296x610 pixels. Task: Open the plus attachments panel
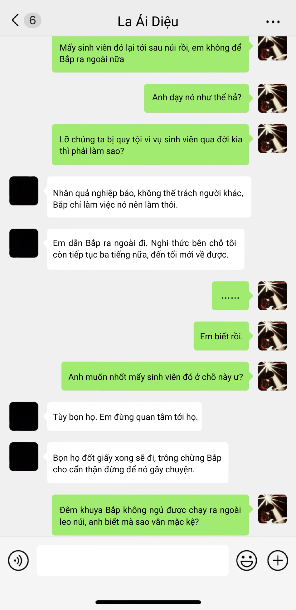(x=278, y=560)
